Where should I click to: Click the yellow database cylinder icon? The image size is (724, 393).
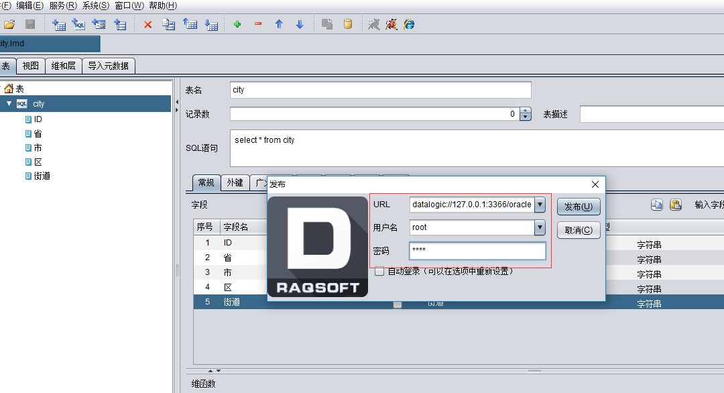[x=348, y=25]
